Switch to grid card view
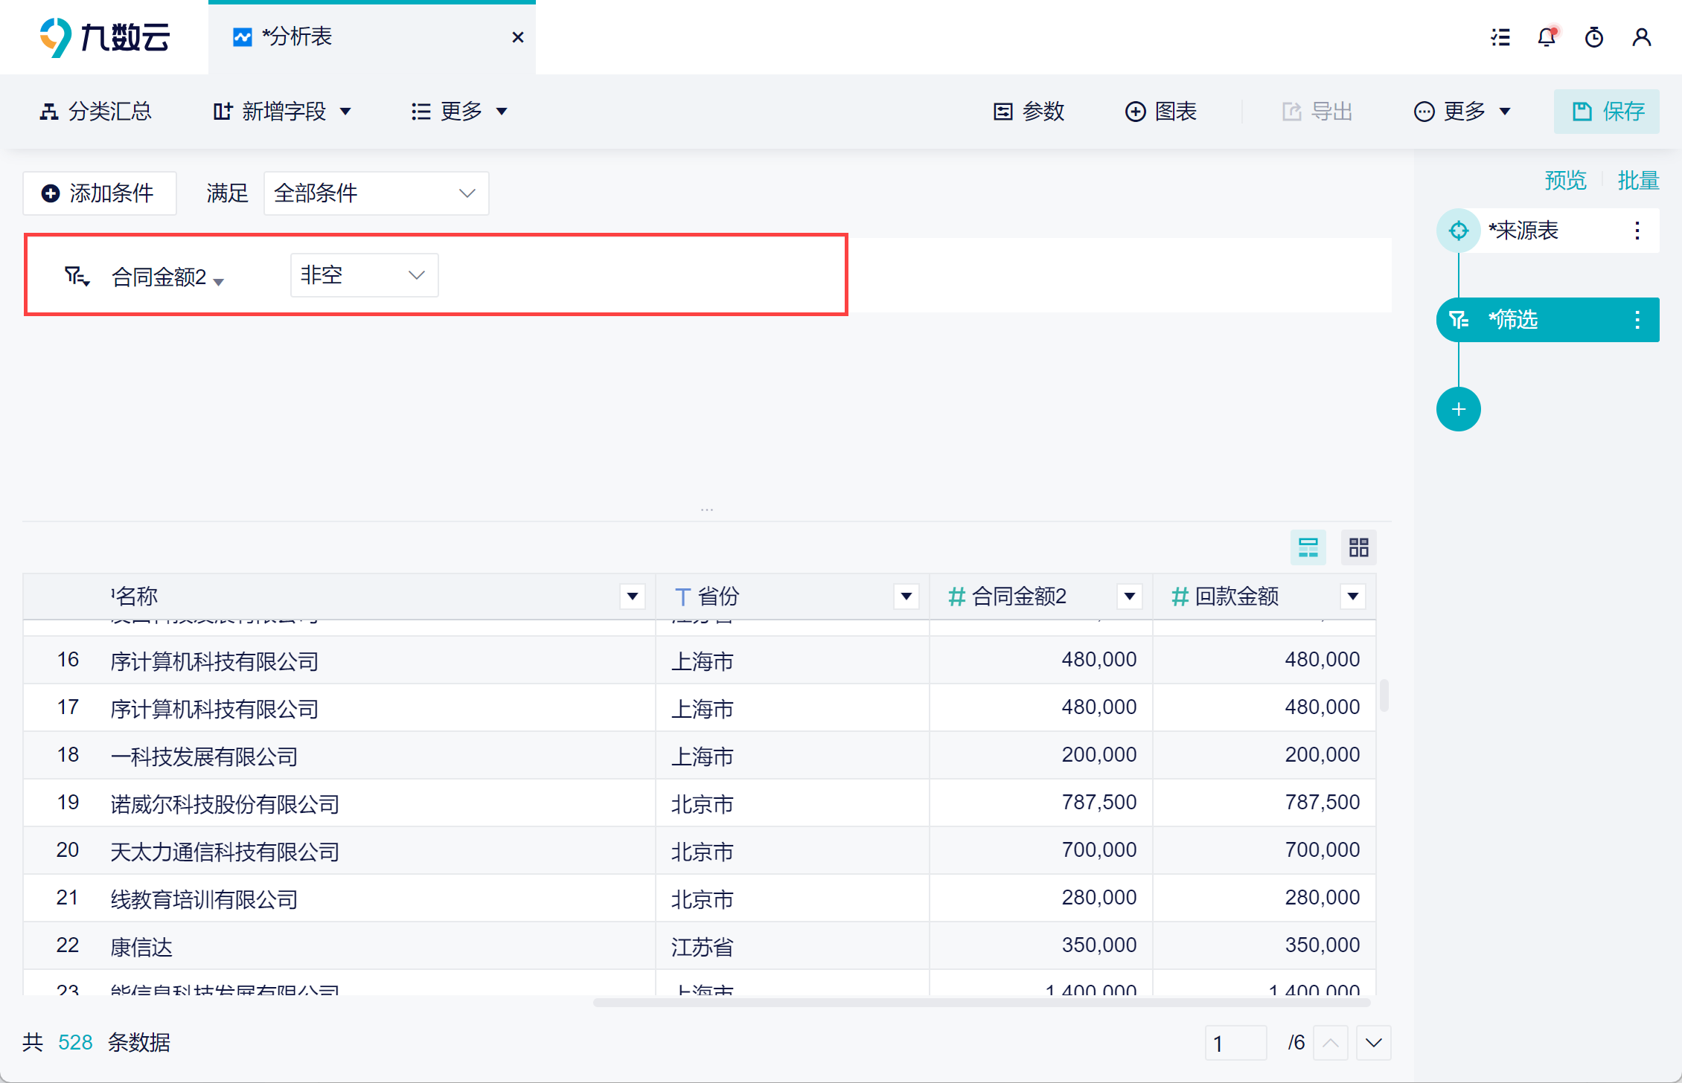1682x1083 pixels. [x=1358, y=547]
